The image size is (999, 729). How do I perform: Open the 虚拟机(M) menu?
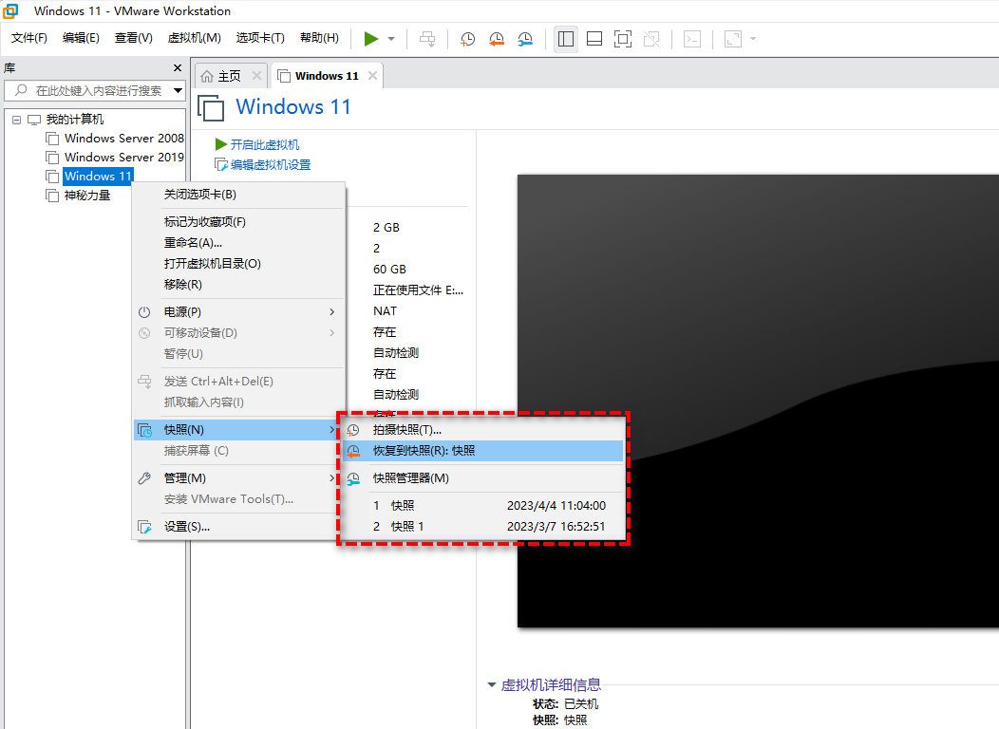point(195,38)
